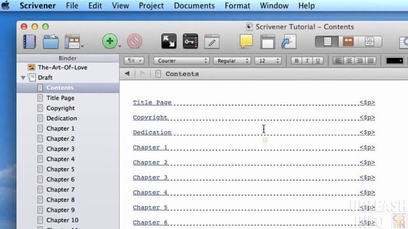
Task: Open the Layout view icon
Action: (72, 41)
